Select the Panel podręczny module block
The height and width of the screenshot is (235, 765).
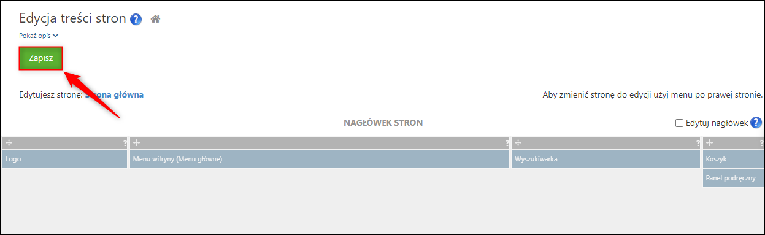(733, 178)
